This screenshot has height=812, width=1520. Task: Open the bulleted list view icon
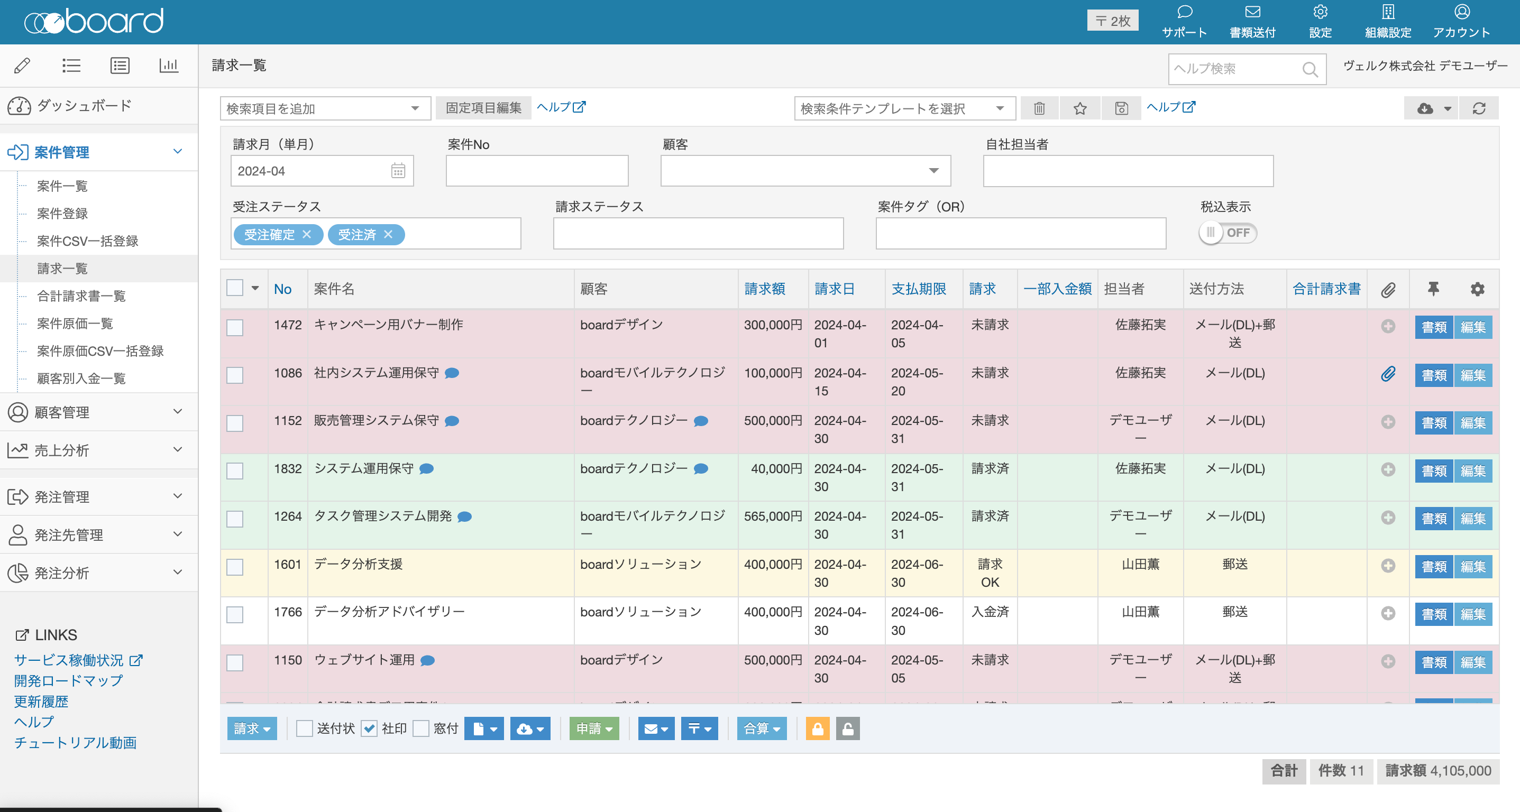[71, 66]
